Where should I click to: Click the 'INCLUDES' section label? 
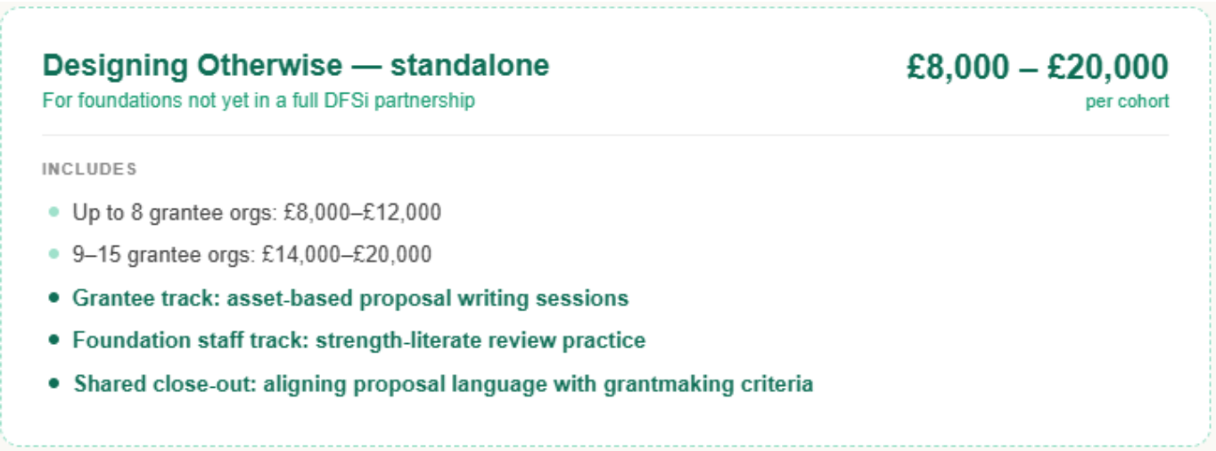[x=89, y=169]
